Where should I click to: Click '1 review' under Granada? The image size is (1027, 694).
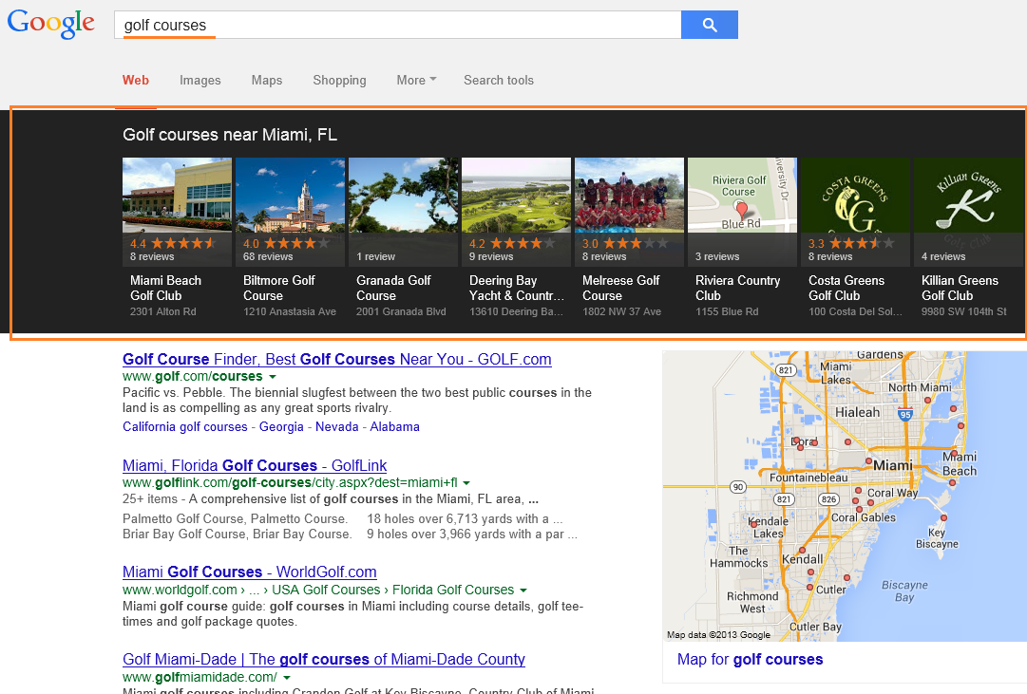click(x=376, y=256)
